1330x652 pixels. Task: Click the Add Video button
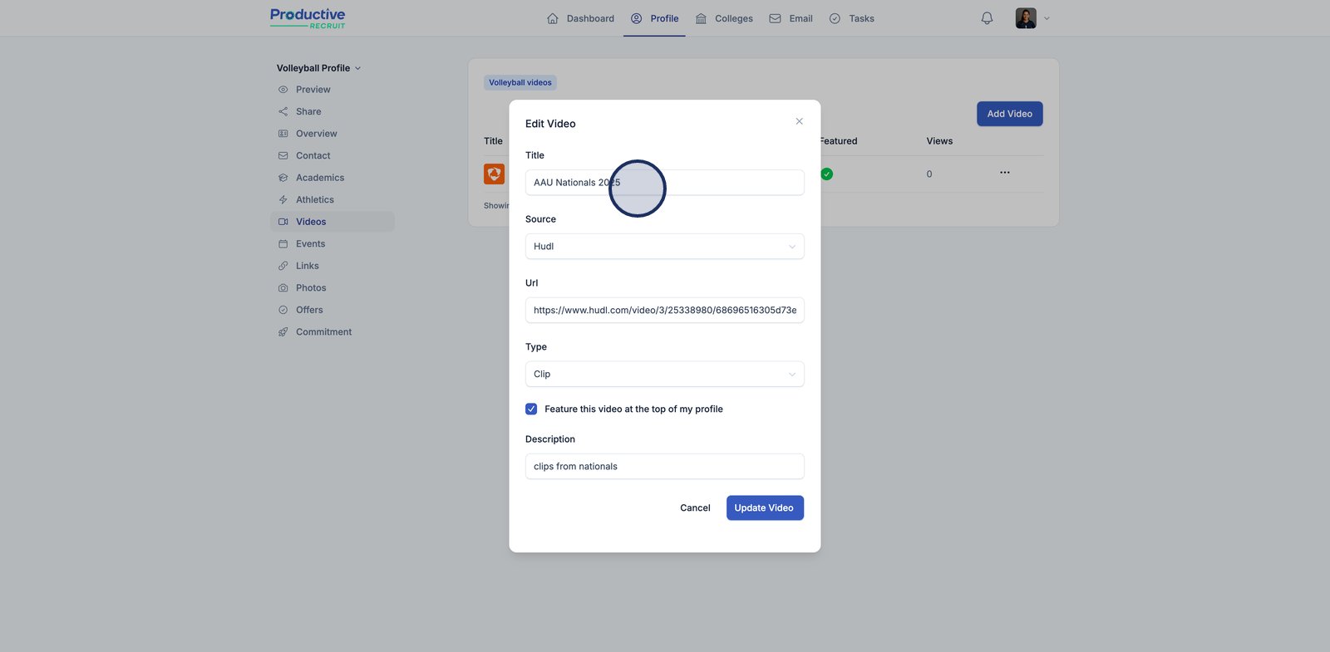1009,114
